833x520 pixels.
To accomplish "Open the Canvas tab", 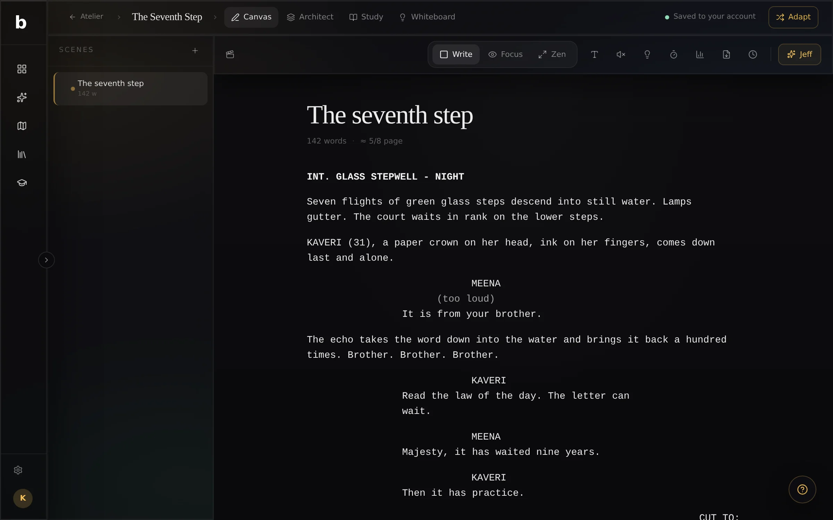I will [x=251, y=17].
